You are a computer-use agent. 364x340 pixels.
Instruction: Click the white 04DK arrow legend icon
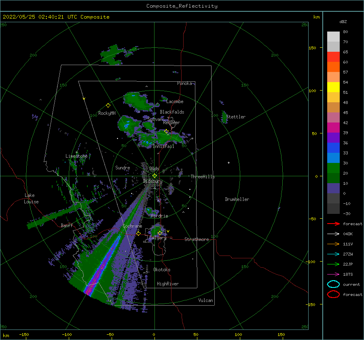(x=333, y=234)
